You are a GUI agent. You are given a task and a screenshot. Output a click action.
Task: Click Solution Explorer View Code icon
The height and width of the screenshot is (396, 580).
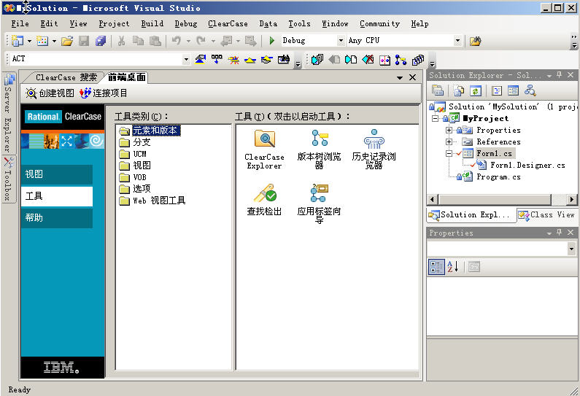(x=497, y=90)
